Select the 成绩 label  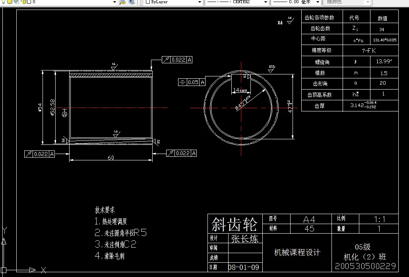coord(213,257)
